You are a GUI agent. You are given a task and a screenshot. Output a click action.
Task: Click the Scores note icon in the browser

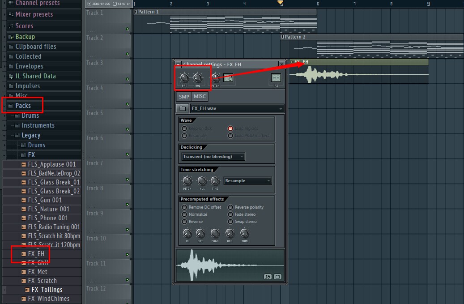tap(11, 26)
